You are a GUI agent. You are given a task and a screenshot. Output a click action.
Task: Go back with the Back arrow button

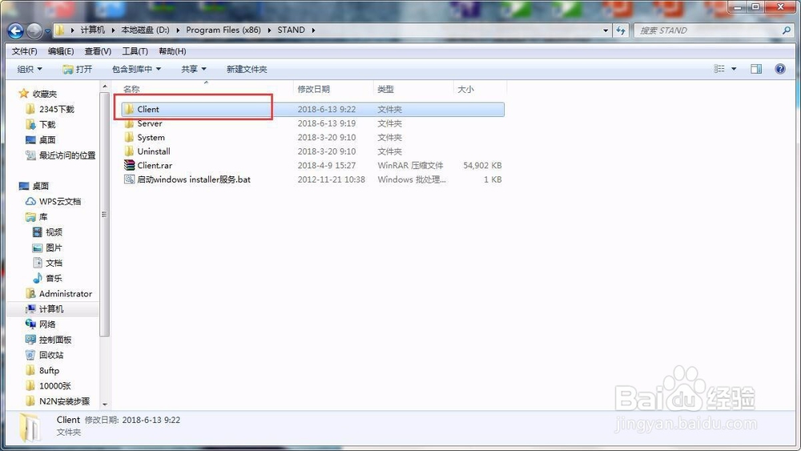point(15,31)
